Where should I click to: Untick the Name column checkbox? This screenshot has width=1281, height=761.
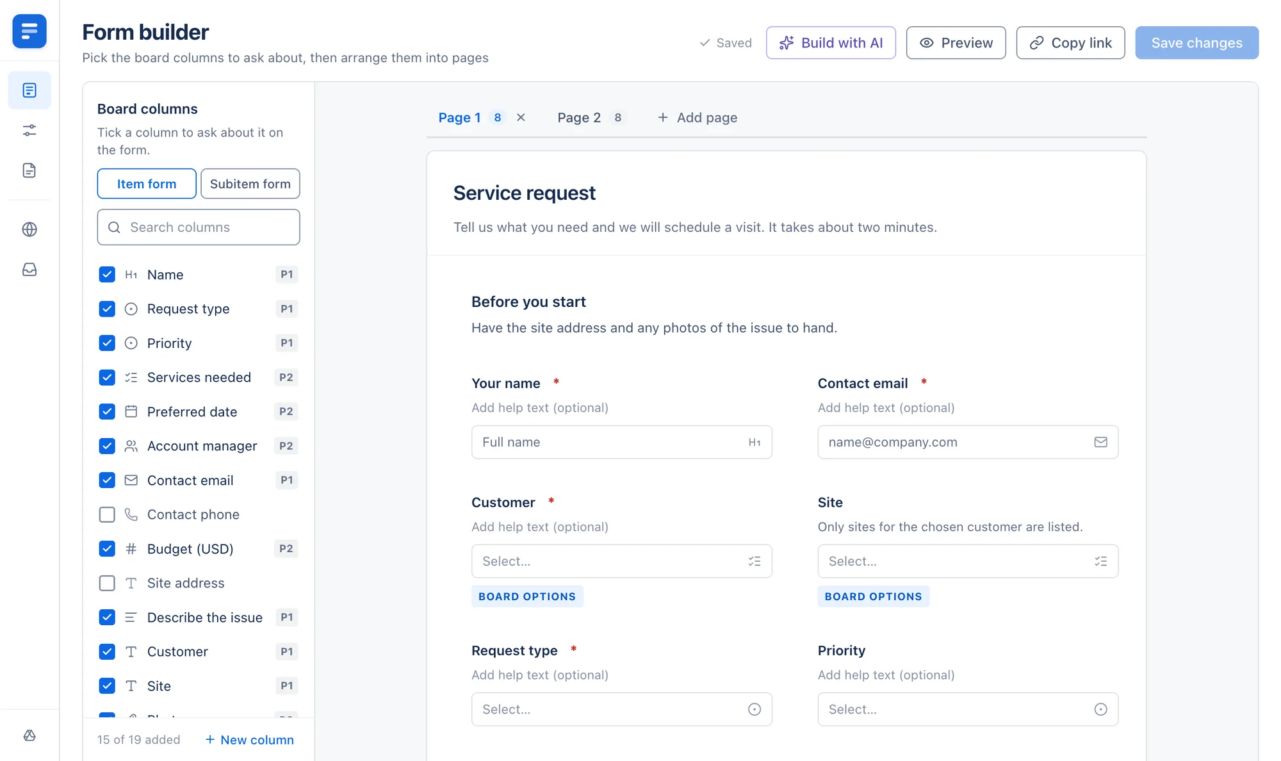[107, 274]
